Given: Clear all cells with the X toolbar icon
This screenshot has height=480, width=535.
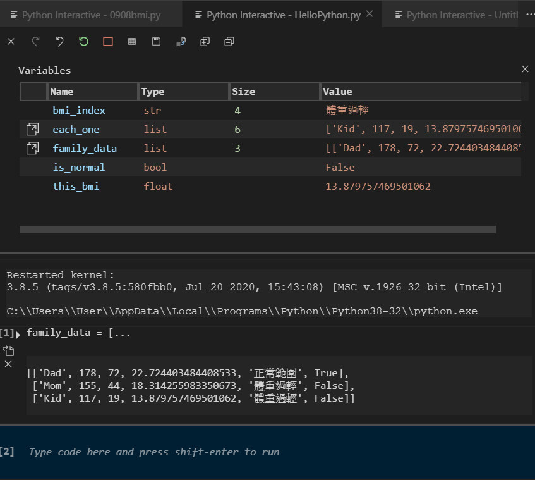Looking at the screenshot, I should click(11, 42).
